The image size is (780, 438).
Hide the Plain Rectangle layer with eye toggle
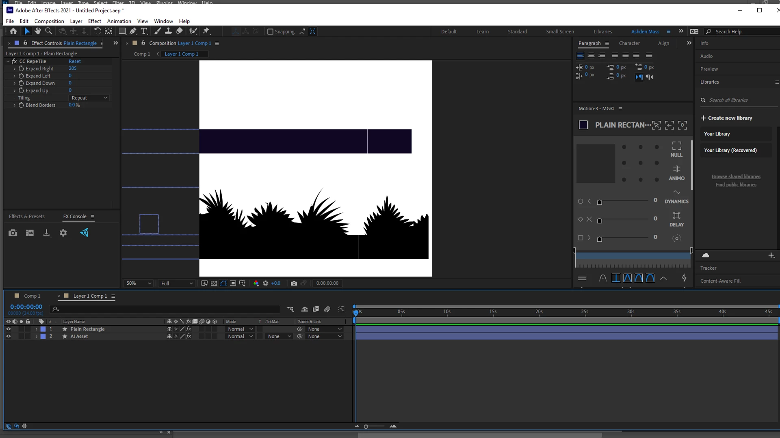coord(8,329)
